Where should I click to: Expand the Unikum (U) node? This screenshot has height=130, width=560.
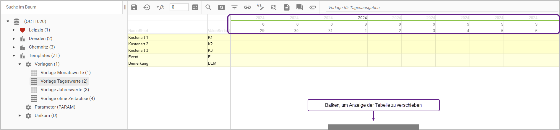tap(20, 116)
